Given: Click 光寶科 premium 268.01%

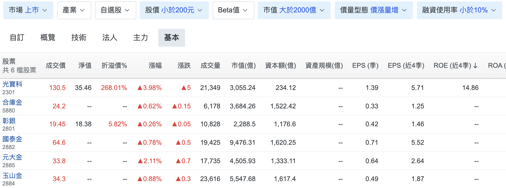Looking at the screenshot, I should tap(114, 88).
